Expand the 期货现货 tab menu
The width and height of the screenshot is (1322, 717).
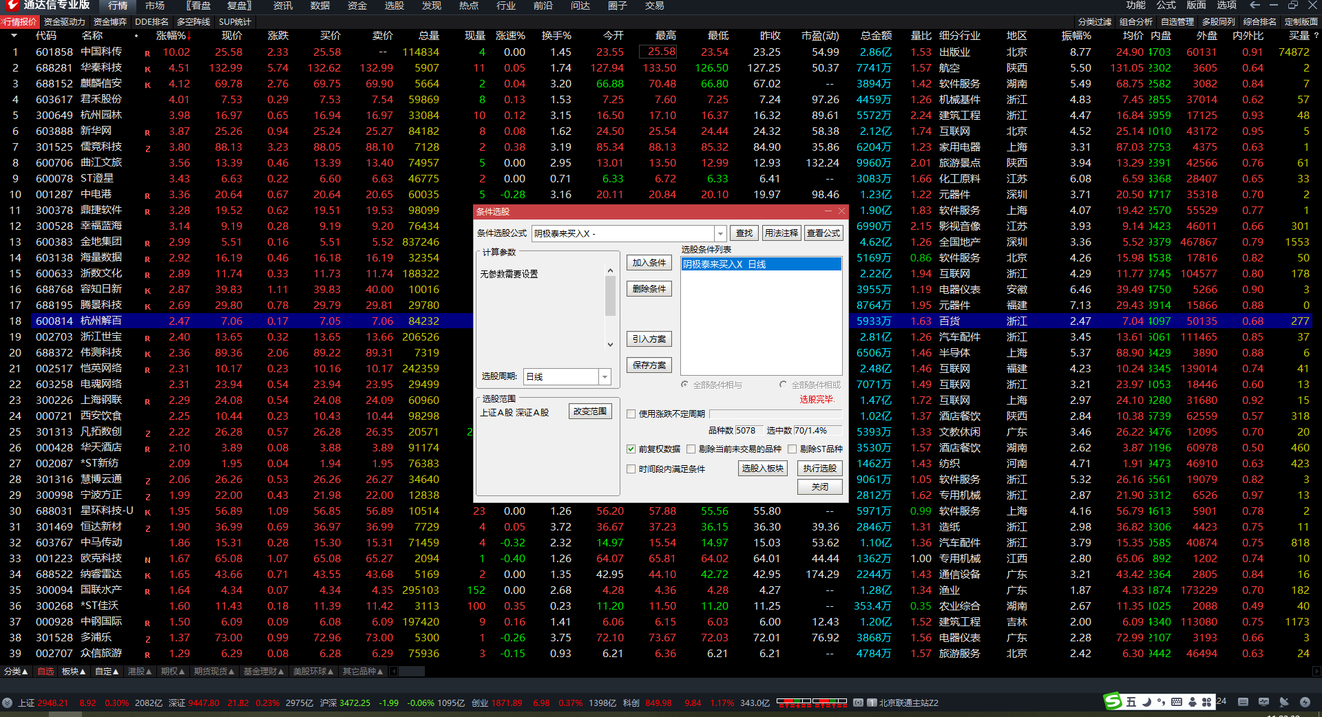tap(214, 671)
